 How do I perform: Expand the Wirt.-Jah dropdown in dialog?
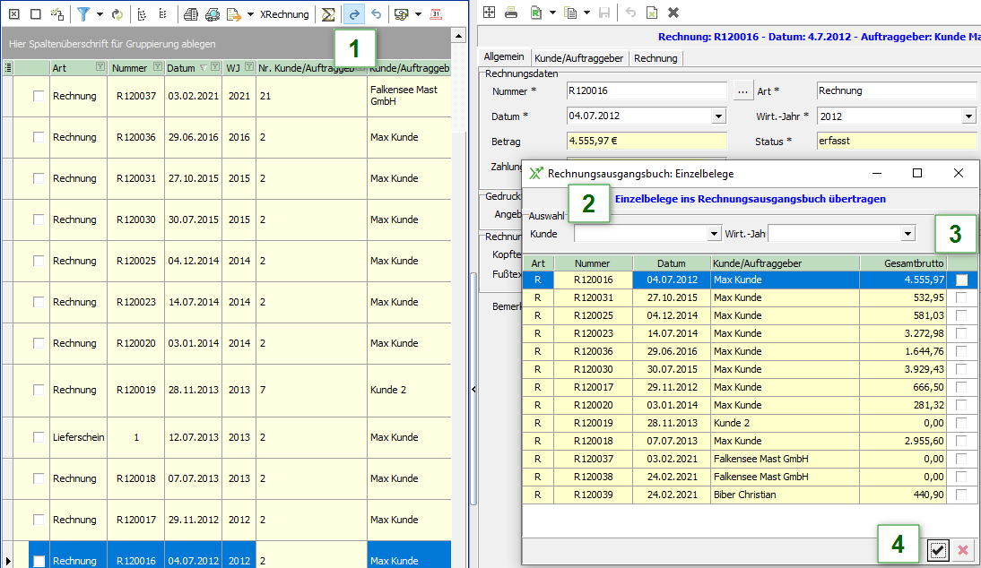(907, 234)
